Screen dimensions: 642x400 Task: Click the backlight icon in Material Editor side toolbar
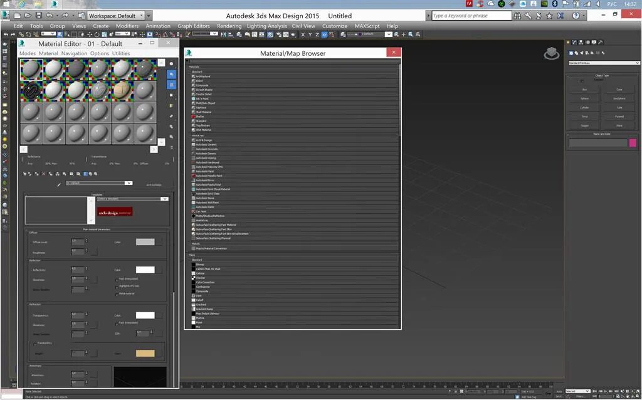172,74
